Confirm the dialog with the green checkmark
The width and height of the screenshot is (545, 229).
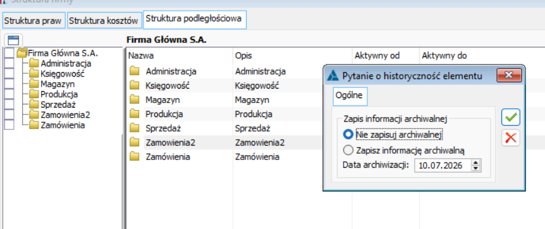click(511, 117)
